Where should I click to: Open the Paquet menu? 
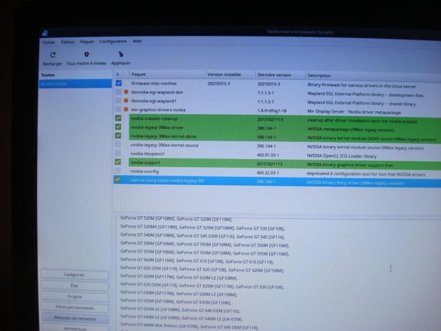pyautogui.click(x=87, y=41)
